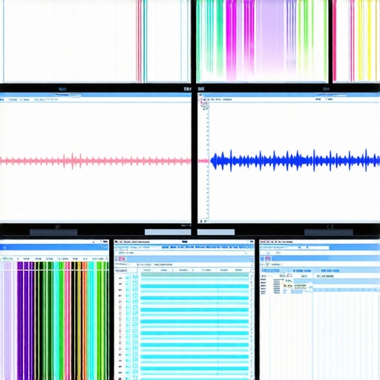This screenshot has width=380, height=380.
Task: Click the pink icon in the bottom-center window toolbar
Action: click(122, 259)
